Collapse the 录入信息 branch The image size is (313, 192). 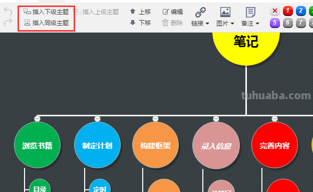tap(216, 119)
